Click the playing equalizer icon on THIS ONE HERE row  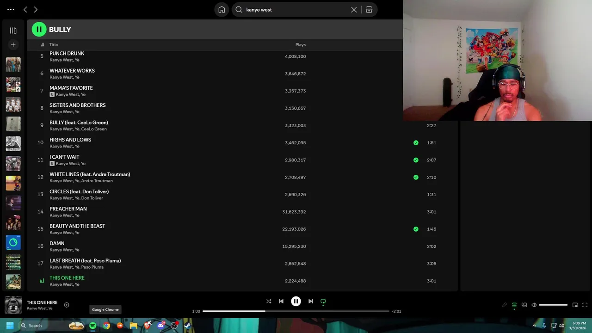42,281
